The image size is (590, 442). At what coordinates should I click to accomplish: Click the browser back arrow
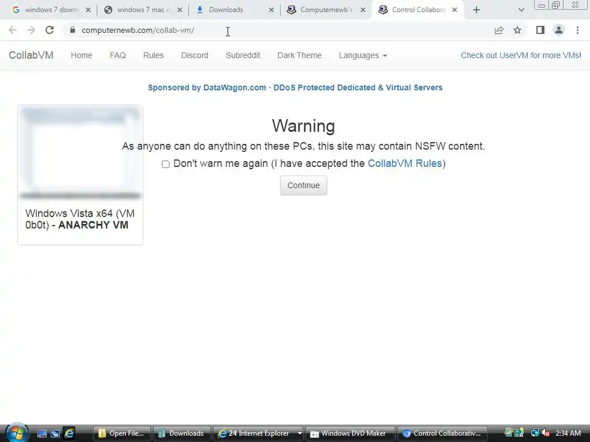(13, 30)
